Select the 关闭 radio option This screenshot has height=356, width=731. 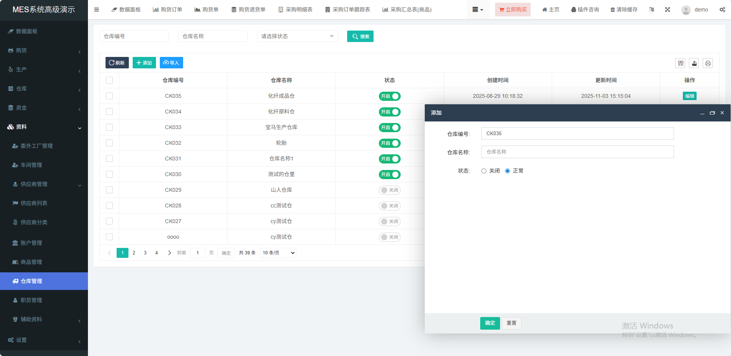tap(484, 171)
